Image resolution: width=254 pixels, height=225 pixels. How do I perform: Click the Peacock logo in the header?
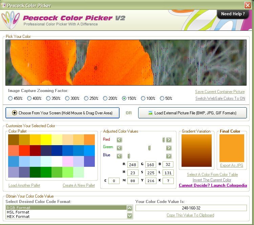coord(11,20)
